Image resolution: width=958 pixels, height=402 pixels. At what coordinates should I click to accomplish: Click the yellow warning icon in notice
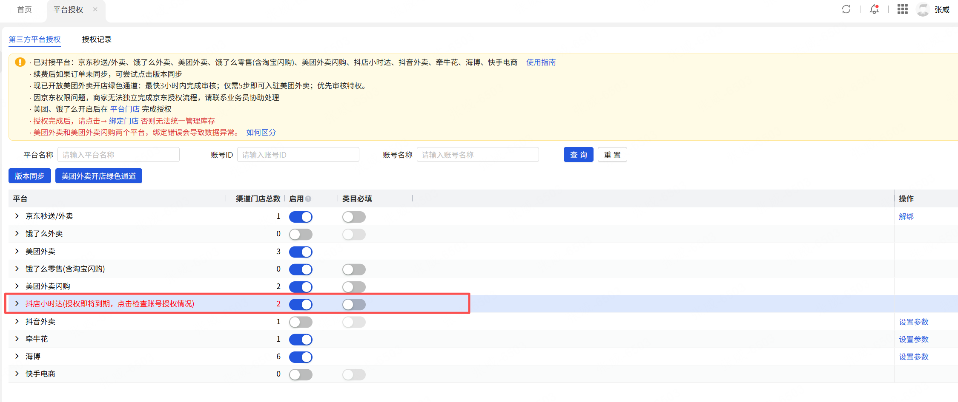(20, 62)
